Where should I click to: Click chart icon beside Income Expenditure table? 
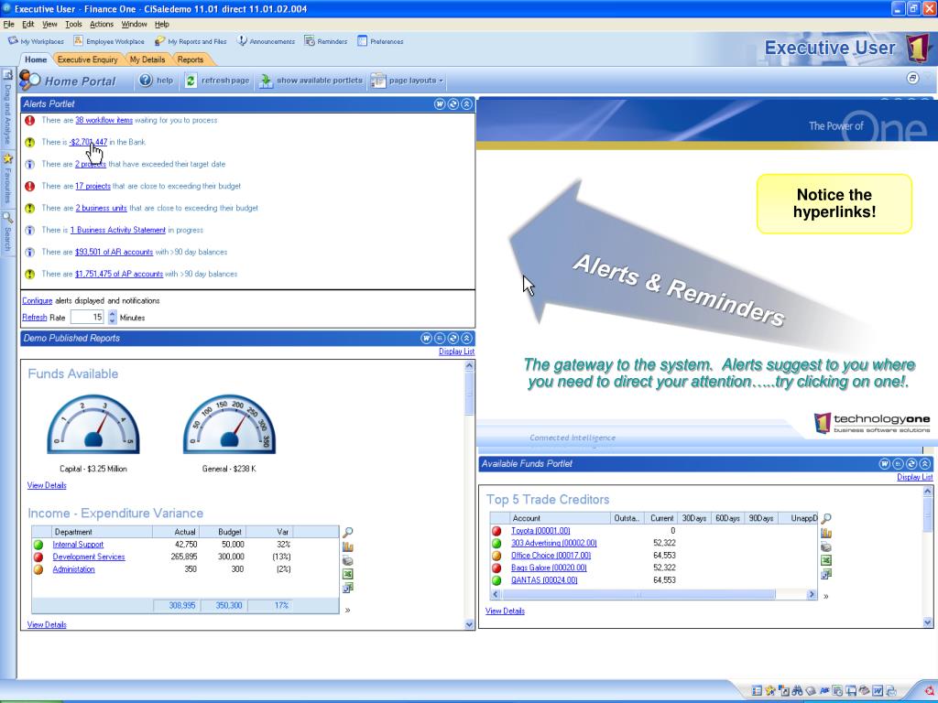[347, 546]
